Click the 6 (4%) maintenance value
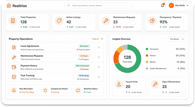This screenshot has height=107, width=195. coord(181,68)
